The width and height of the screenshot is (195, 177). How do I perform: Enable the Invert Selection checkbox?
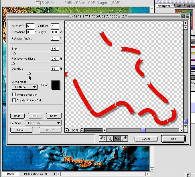point(14,95)
